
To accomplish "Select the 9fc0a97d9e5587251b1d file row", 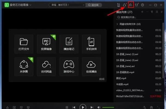I will [x=139, y=96].
